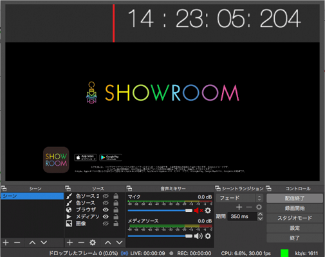Undock the シーントランジション panel icon

[218, 188]
